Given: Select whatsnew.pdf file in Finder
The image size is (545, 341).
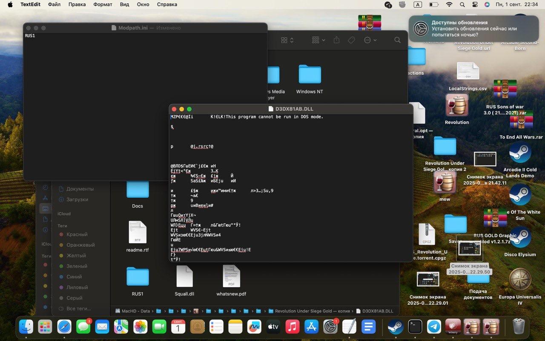Looking at the screenshot, I should point(231,281).
